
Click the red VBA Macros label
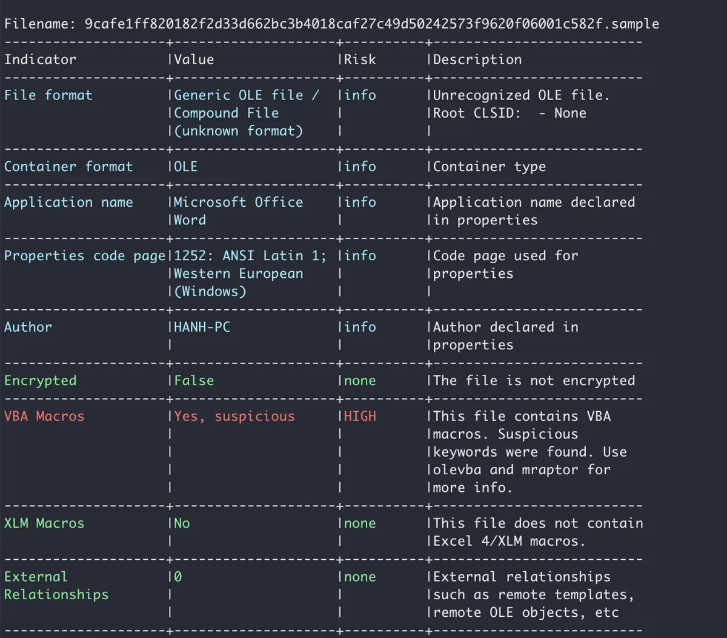coord(44,417)
